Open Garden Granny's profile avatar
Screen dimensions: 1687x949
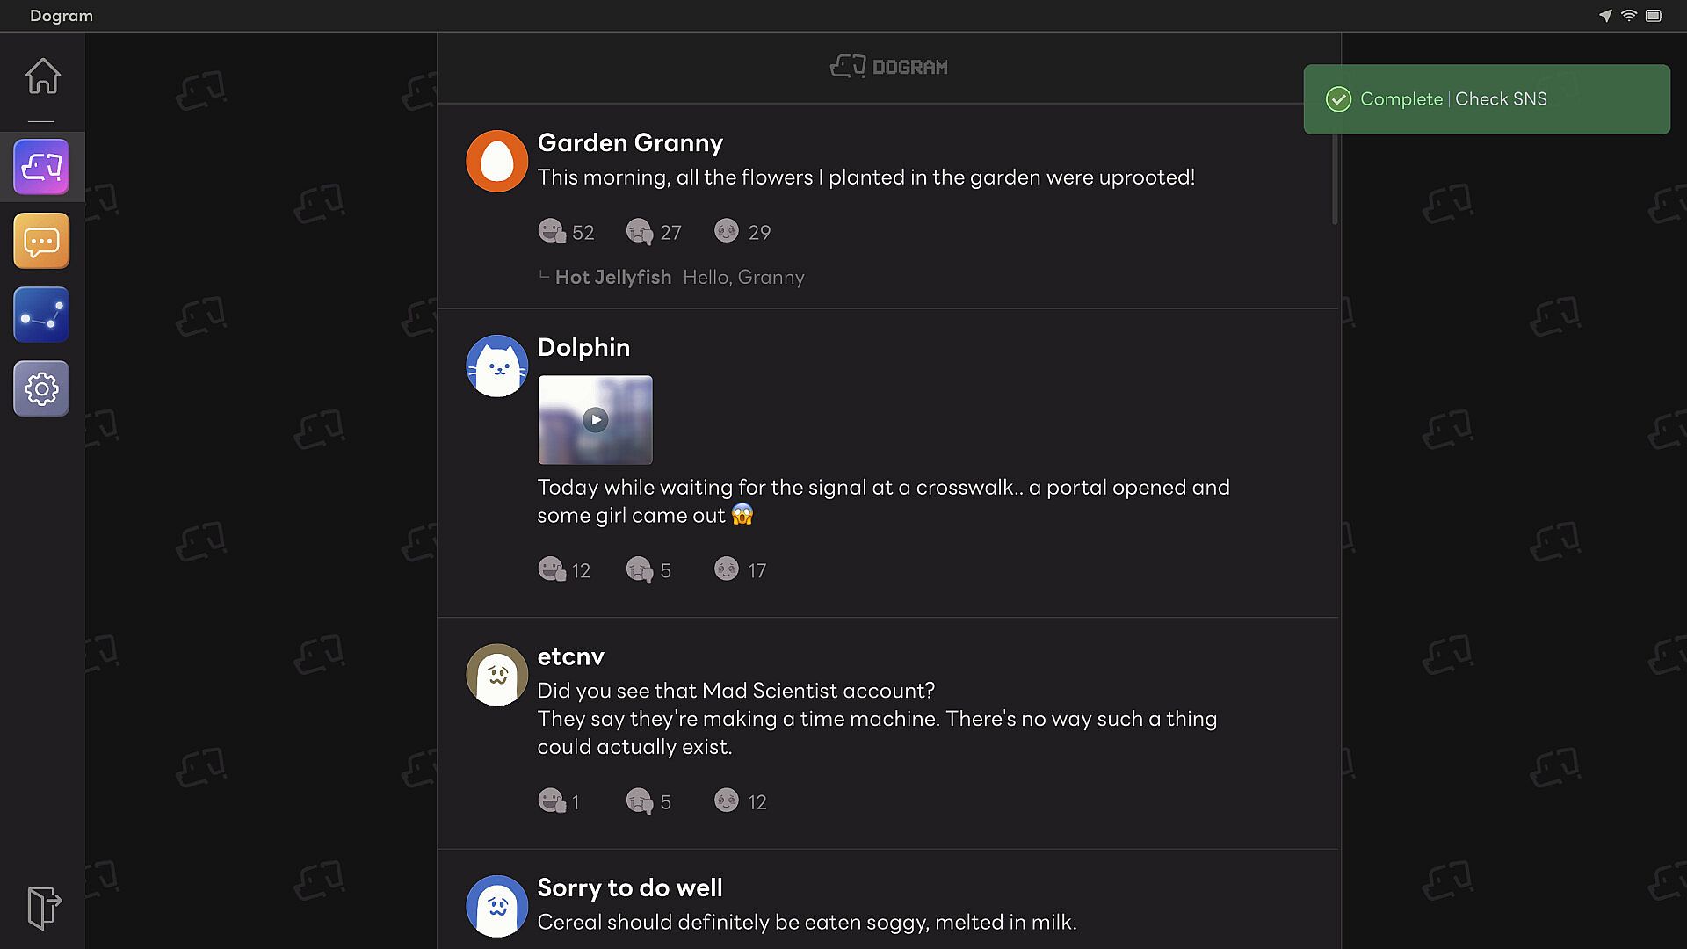(x=496, y=161)
